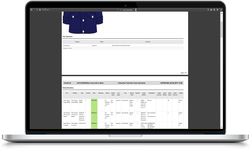
Task: Go to previous page with up arrow
Action: 37,10
